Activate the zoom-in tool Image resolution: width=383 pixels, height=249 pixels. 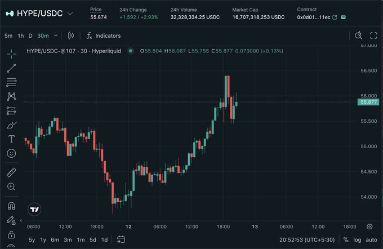[11, 186]
